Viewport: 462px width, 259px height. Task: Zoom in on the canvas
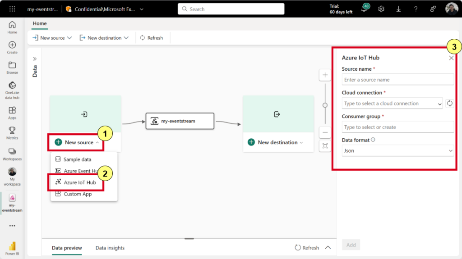click(325, 75)
